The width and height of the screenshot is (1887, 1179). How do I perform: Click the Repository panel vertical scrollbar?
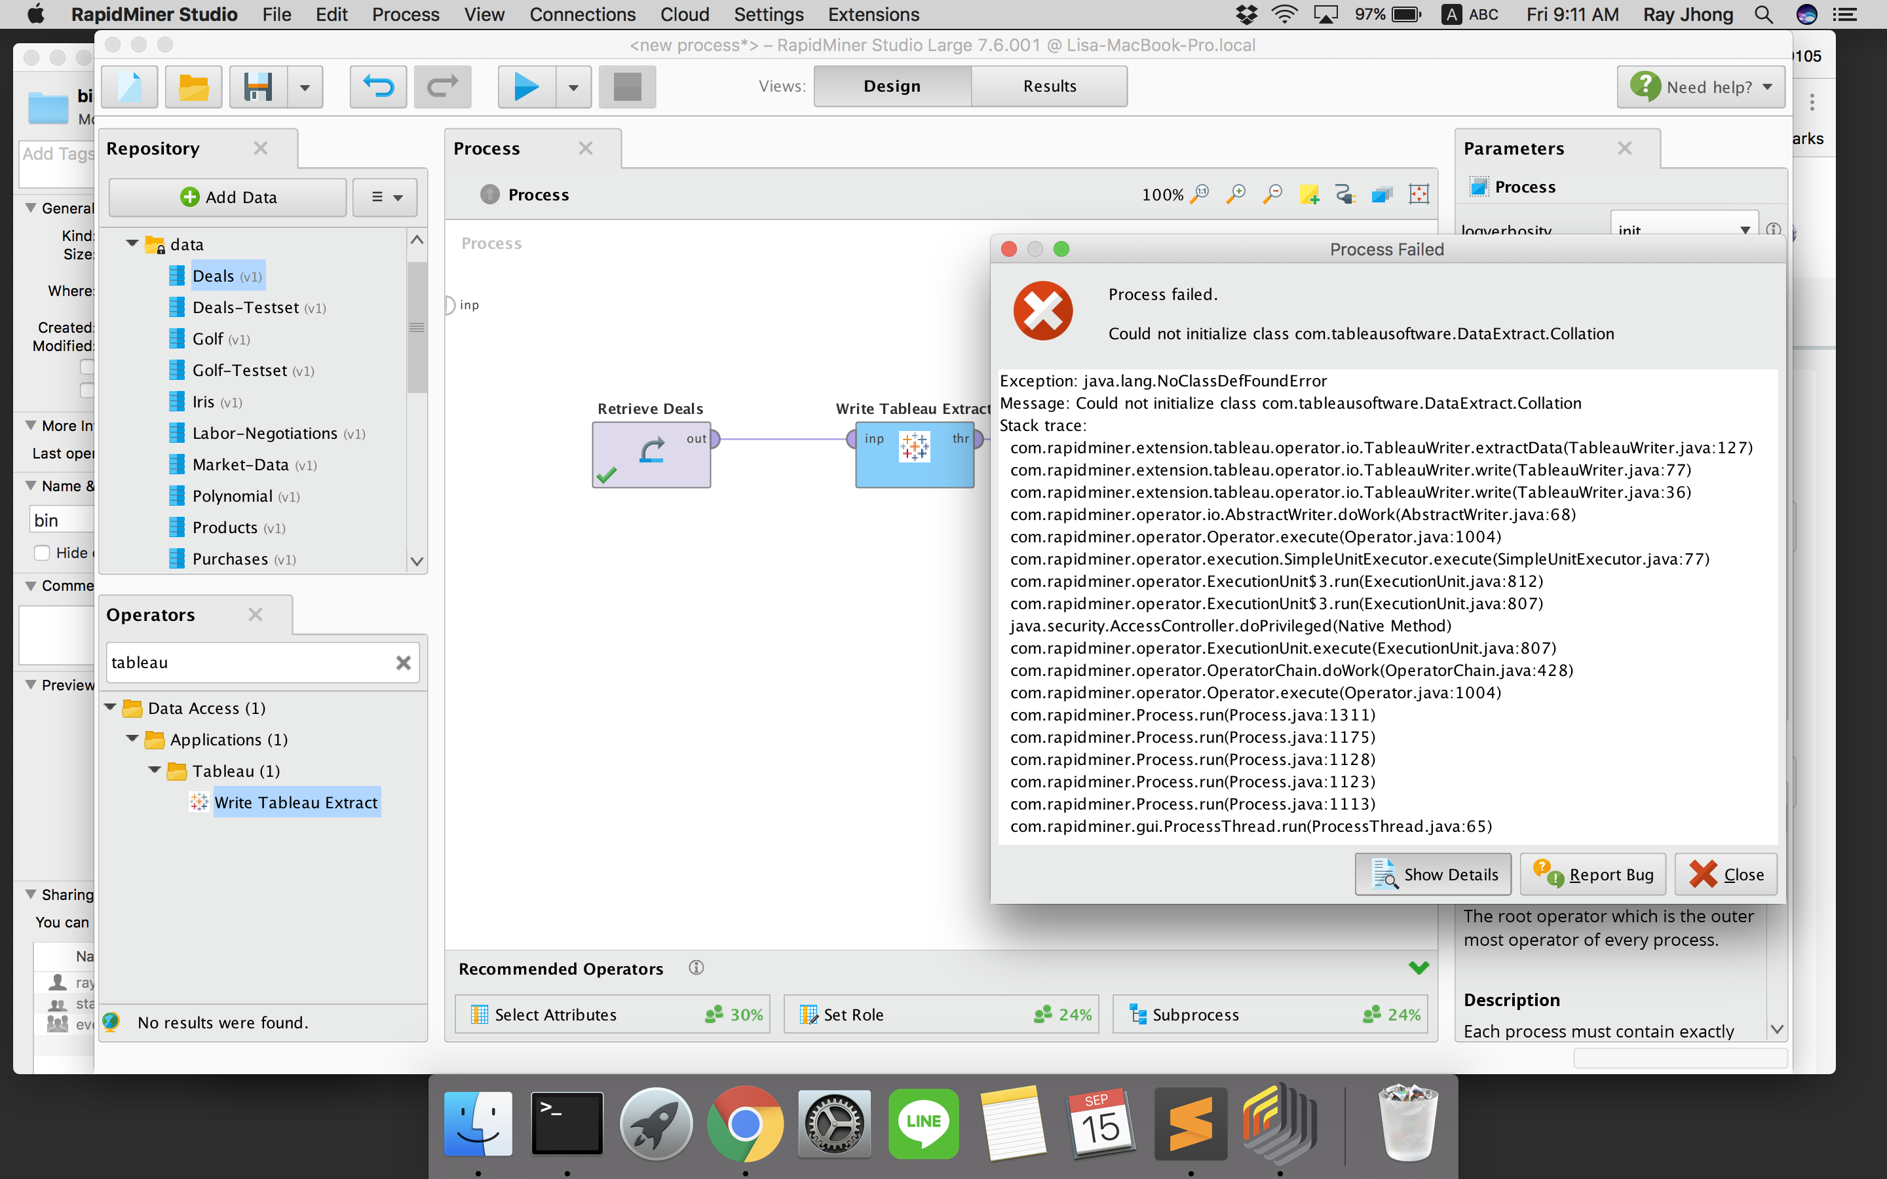[x=417, y=327]
